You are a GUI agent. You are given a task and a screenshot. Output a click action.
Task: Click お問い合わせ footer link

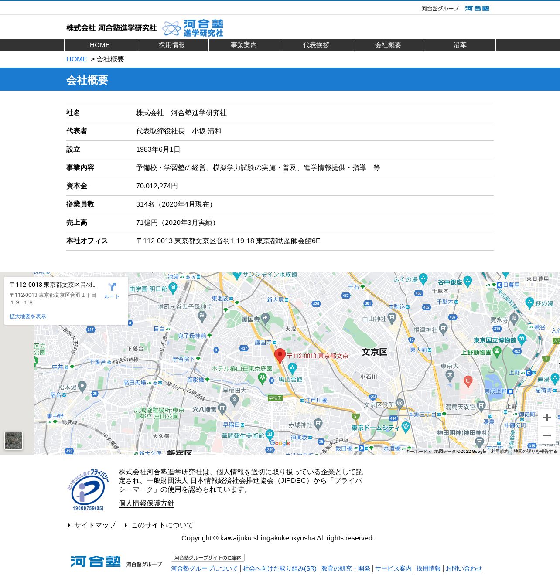point(464,569)
